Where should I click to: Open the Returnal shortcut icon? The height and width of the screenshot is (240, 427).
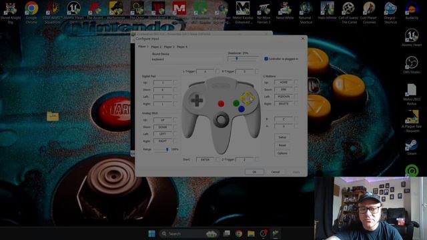pyautogui.click(x=306, y=12)
